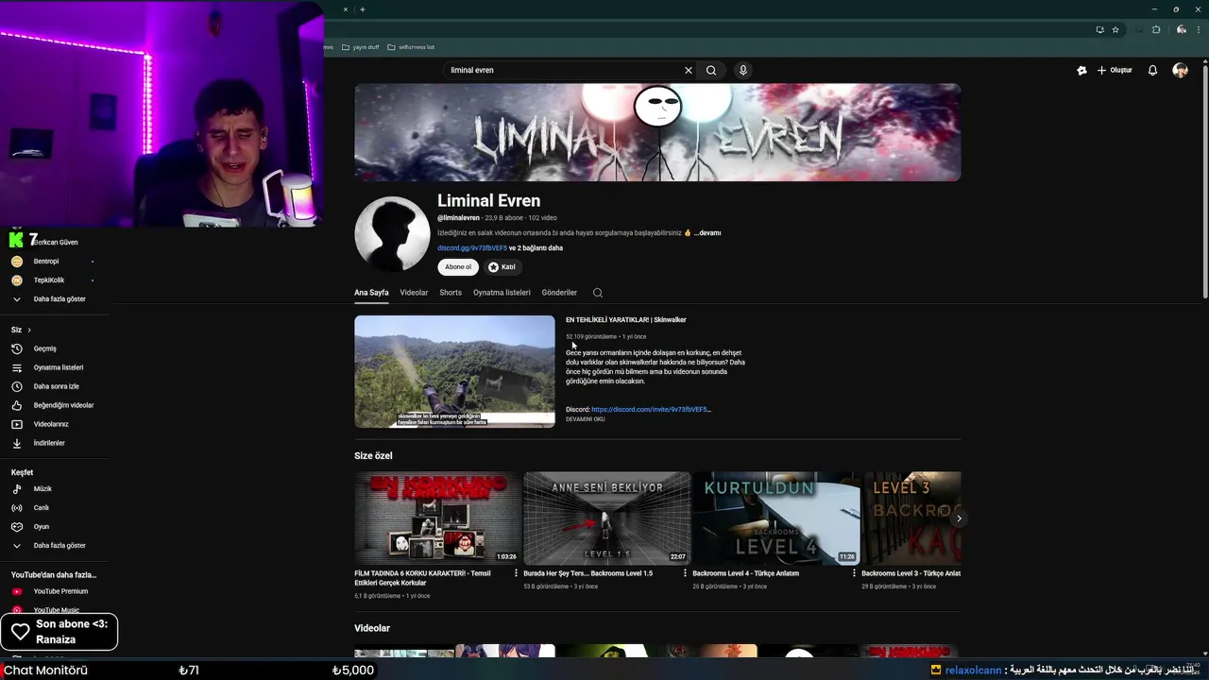
Task: Open Backrooms Level 4 - Türkçe Anlatım title
Action: coord(745,573)
